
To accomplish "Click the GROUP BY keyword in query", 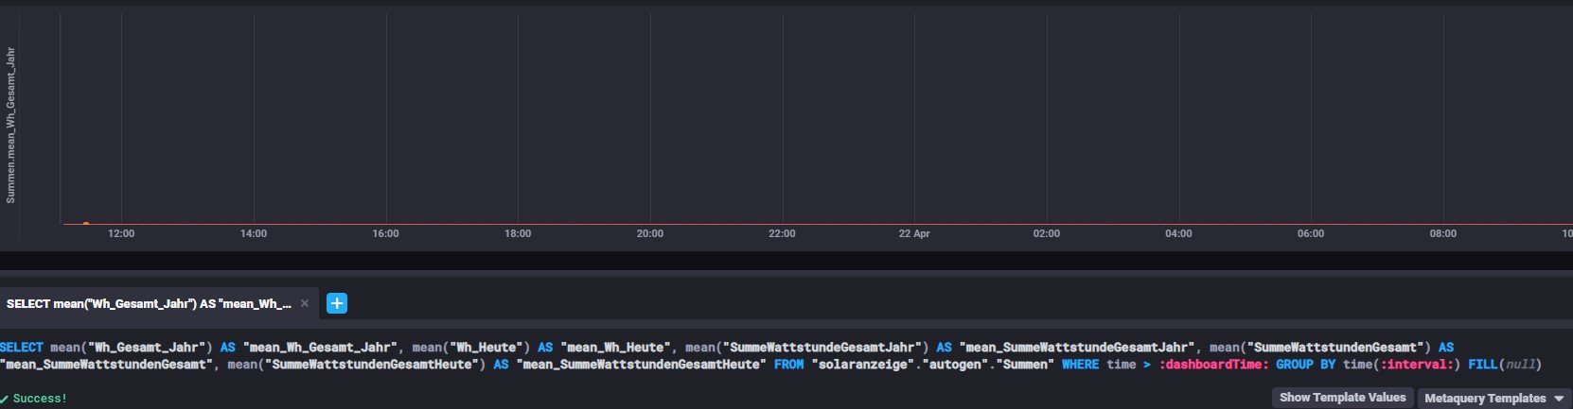I will (x=1305, y=365).
